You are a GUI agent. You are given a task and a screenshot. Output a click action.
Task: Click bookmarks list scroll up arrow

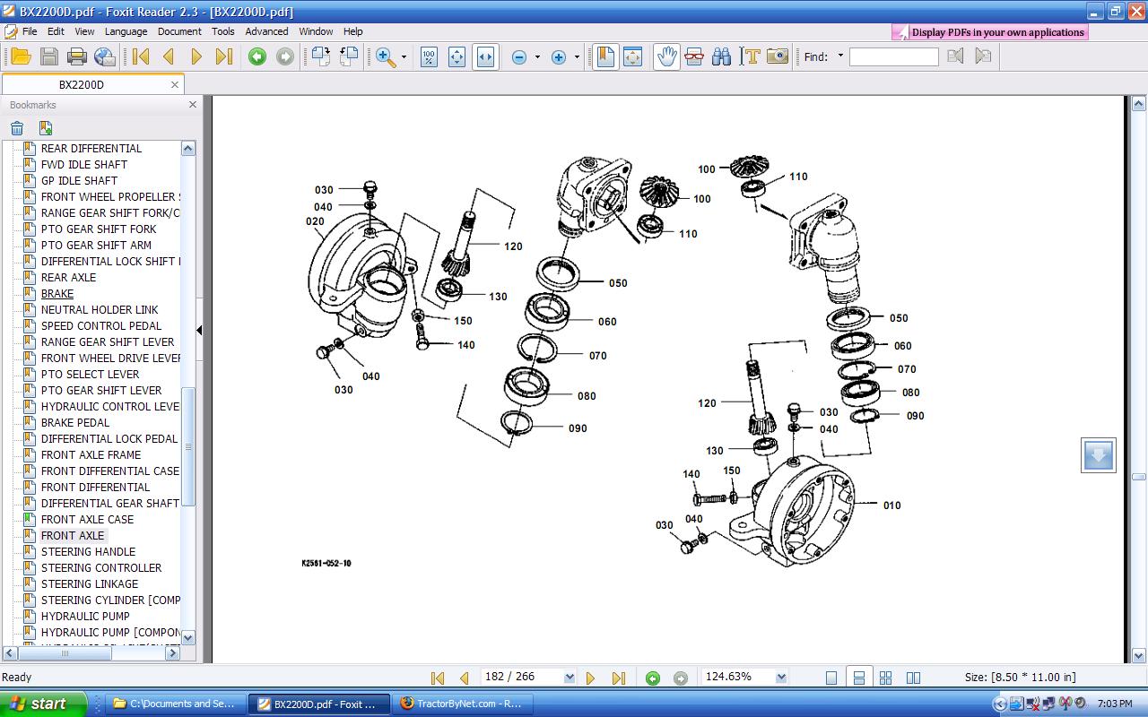(188, 148)
